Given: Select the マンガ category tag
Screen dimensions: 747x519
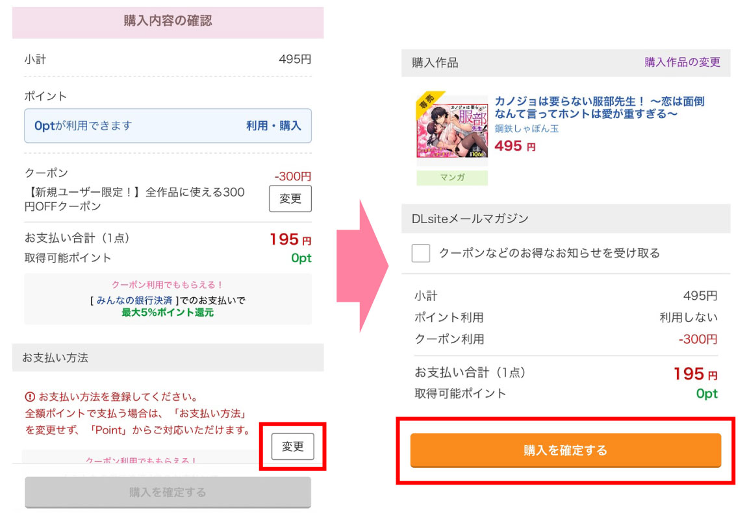Looking at the screenshot, I should (x=451, y=177).
